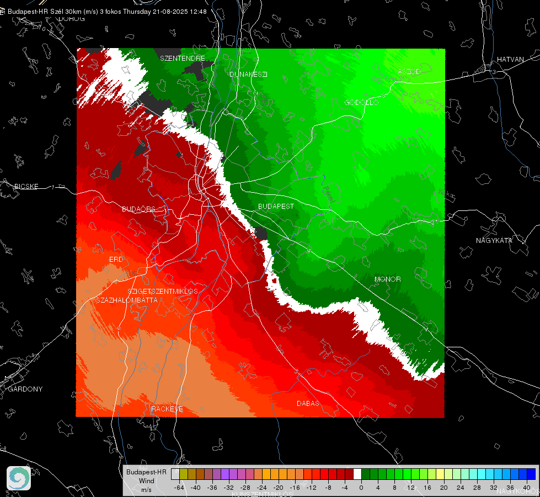
Task: Click the '0' legend scale value
Action: point(361,488)
